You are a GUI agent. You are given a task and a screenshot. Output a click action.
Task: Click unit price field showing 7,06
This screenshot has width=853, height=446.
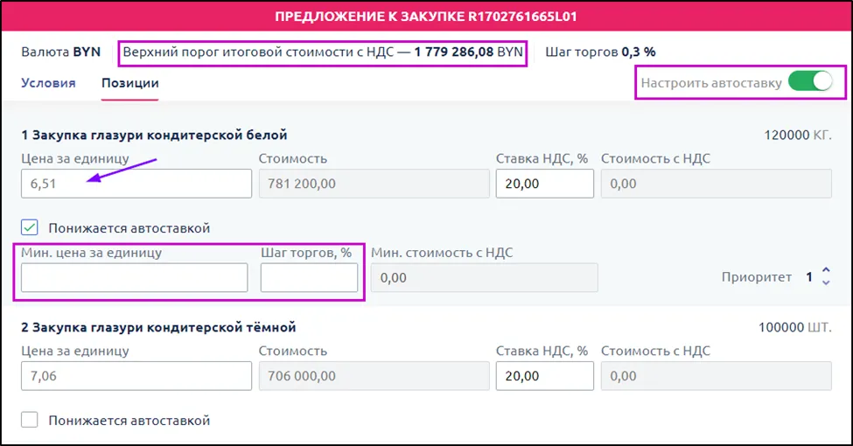click(136, 376)
